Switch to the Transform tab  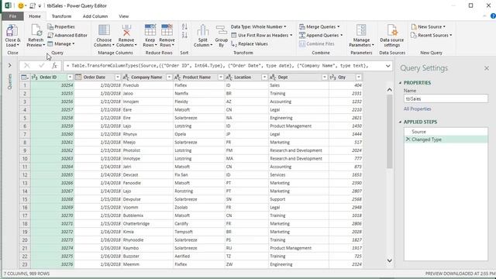(61, 16)
